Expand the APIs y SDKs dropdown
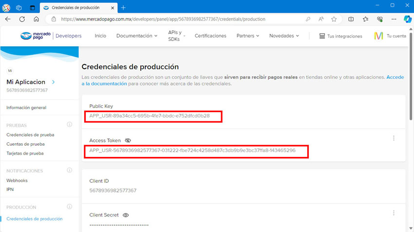The height and width of the screenshot is (232, 414). tap(177, 36)
